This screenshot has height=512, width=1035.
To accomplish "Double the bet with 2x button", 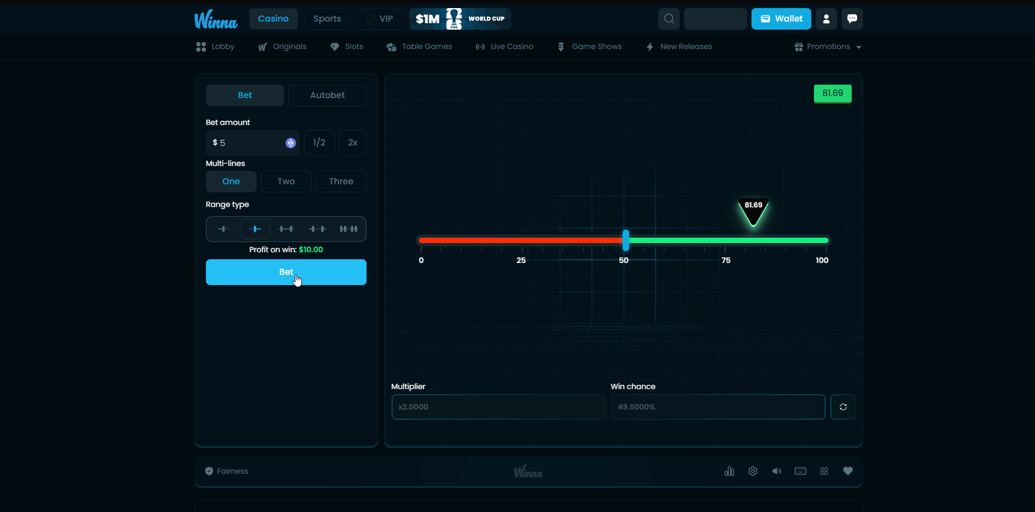I will tap(353, 143).
